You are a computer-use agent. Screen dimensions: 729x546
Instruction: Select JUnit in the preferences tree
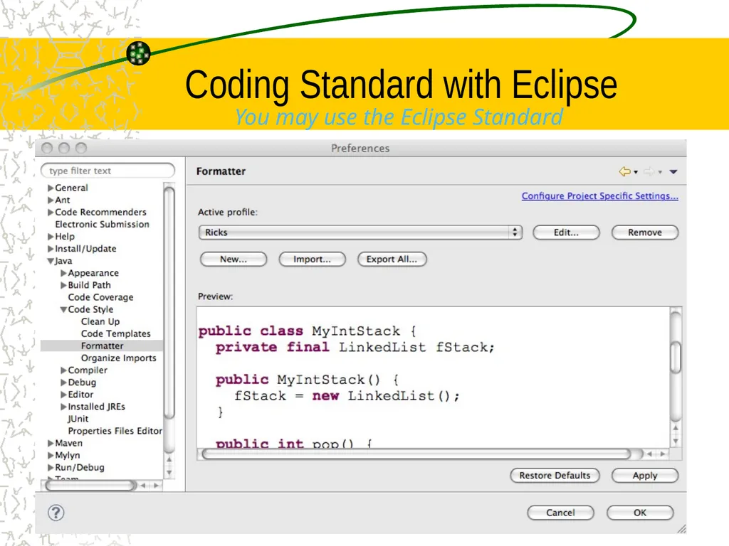pyautogui.click(x=78, y=419)
